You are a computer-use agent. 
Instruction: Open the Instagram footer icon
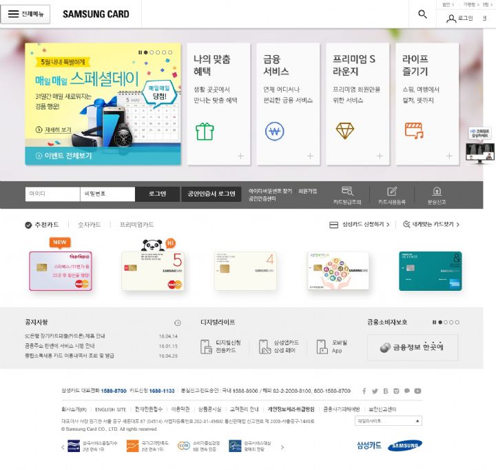coord(396,391)
